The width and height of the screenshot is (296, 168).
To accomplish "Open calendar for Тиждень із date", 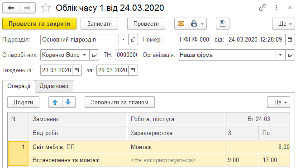I will 76,70.
